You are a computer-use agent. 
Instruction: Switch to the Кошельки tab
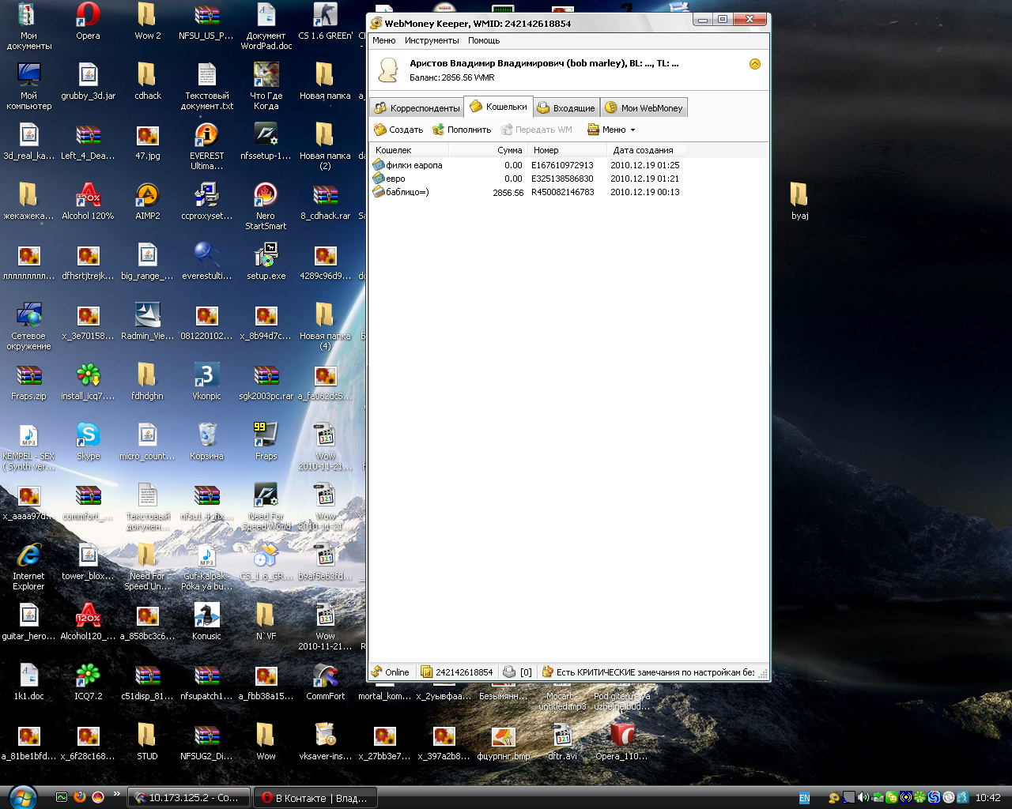coord(498,107)
